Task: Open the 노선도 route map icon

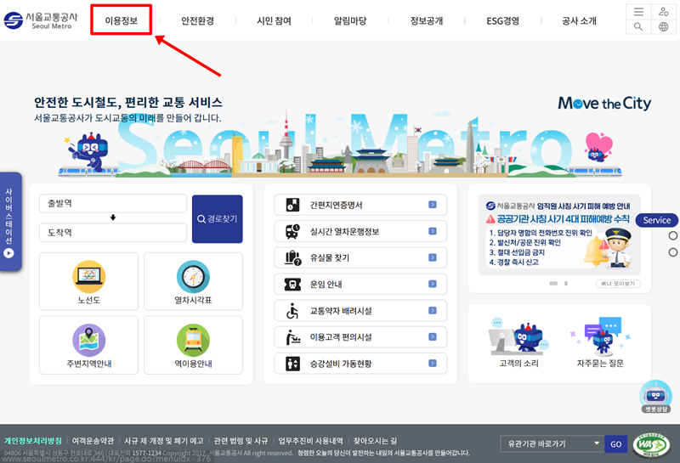Action: [89, 277]
